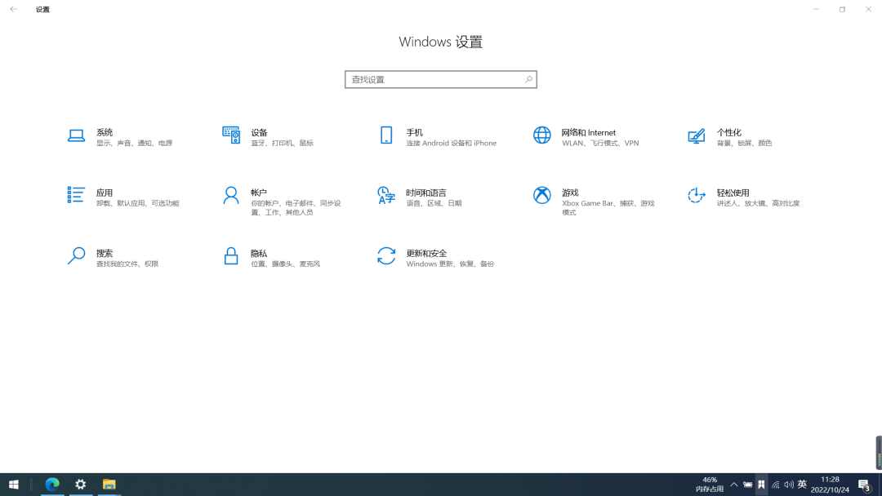The image size is (882, 496).
Task: Select the 设备 heading
Action: click(x=260, y=133)
